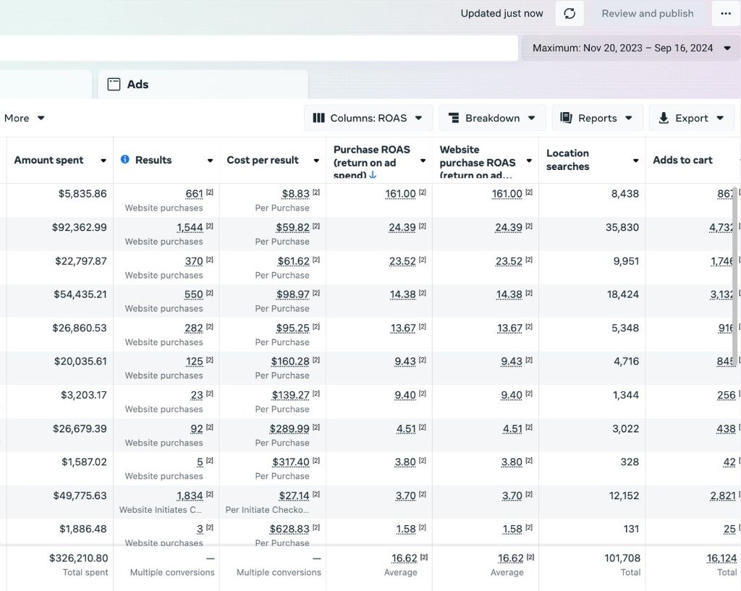The width and height of the screenshot is (741, 591).
Task: Click the 3.80 Purchase ROAS value
Action: coord(405,462)
